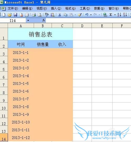
Task: Open the 文件(F) menu
Action: (x=13, y=8)
